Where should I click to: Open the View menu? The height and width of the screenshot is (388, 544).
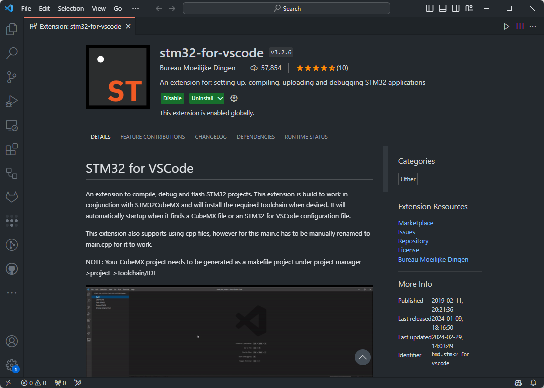tap(98, 8)
